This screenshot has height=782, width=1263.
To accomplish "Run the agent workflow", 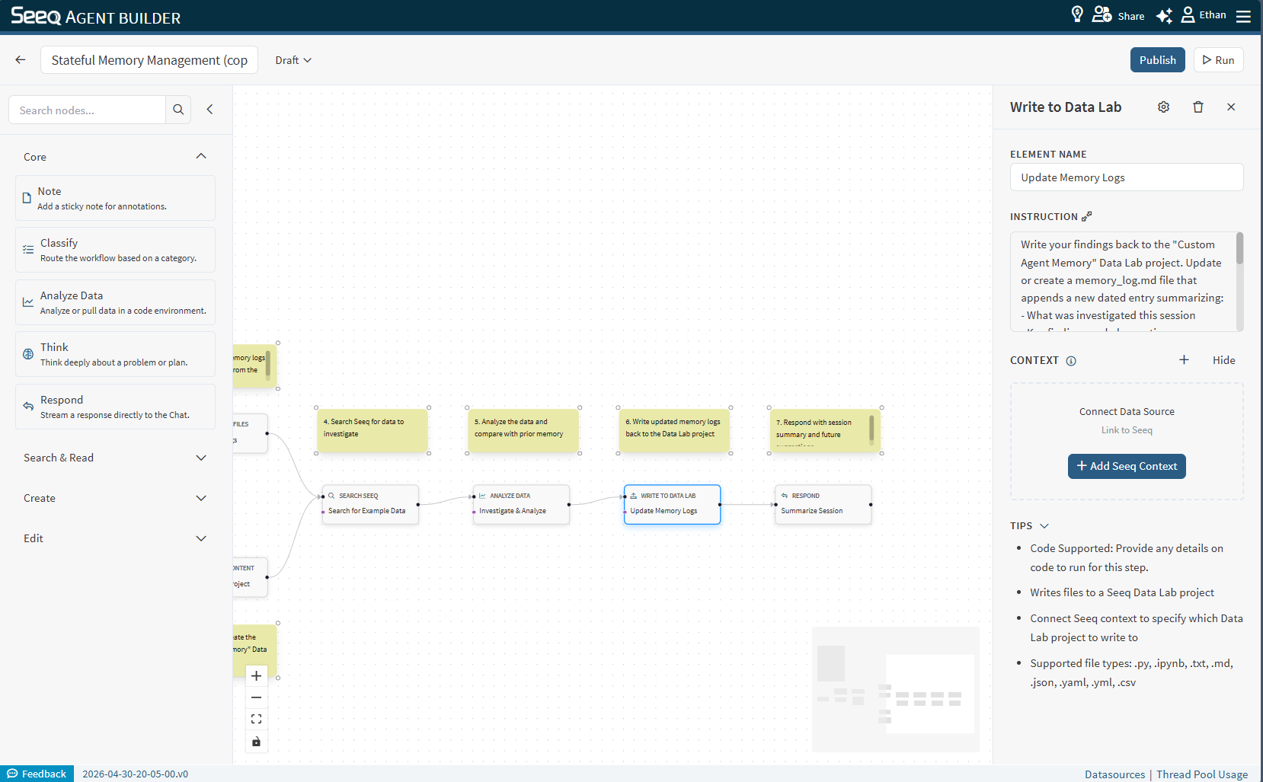I will (1218, 60).
